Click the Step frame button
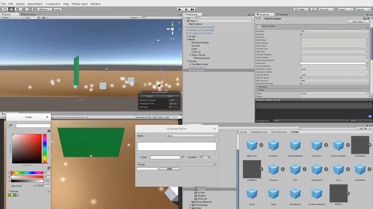Viewport: 373px width, 209px height. pos(192,9)
